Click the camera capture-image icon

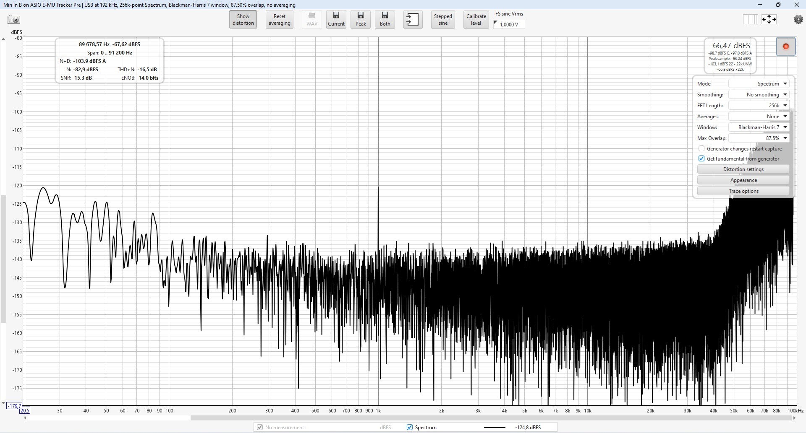(14, 20)
